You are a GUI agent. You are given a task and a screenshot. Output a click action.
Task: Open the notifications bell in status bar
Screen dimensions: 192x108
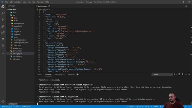coord(189,107)
